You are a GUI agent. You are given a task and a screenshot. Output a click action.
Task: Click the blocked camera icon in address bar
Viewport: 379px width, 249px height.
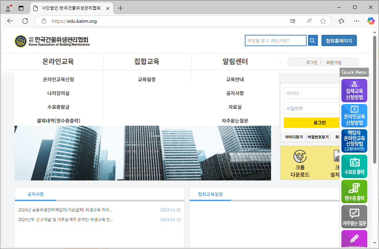pos(293,21)
